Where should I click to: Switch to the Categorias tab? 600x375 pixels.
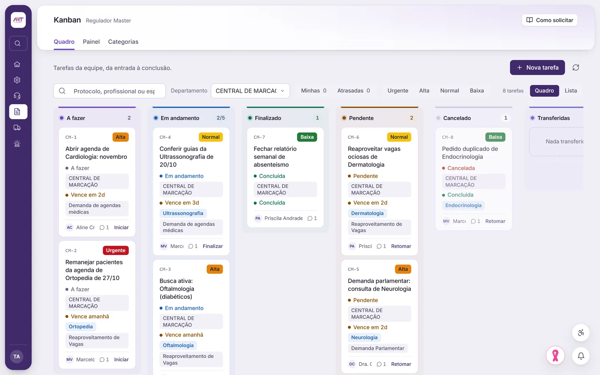(x=123, y=42)
